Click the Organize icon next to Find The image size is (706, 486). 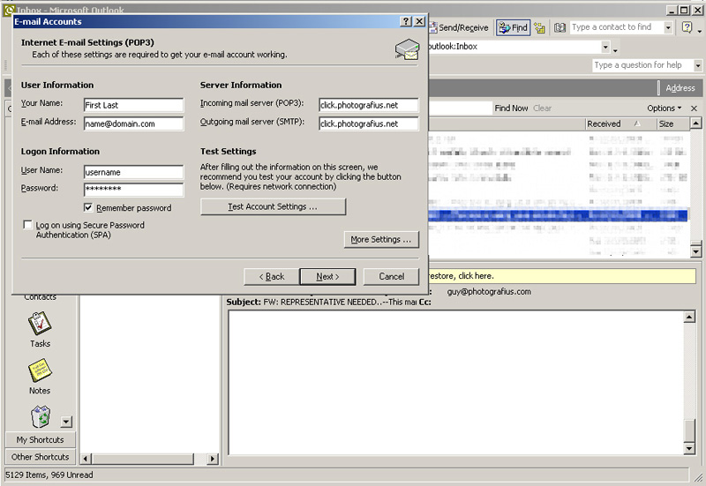pos(539,27)
